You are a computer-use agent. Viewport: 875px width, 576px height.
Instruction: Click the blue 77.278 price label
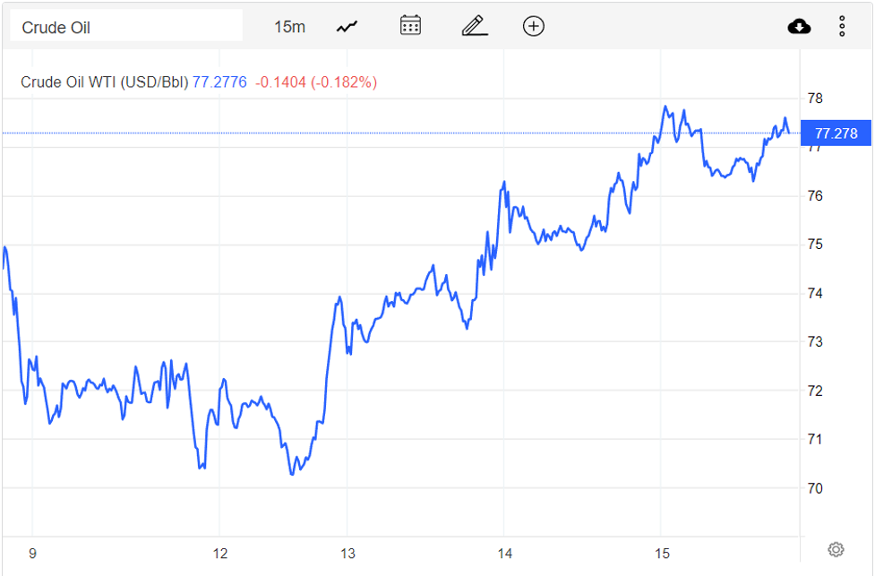836,133
